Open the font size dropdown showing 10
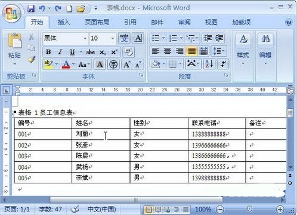The height and width of the screenshot is (215, 297). pos(113,38)
